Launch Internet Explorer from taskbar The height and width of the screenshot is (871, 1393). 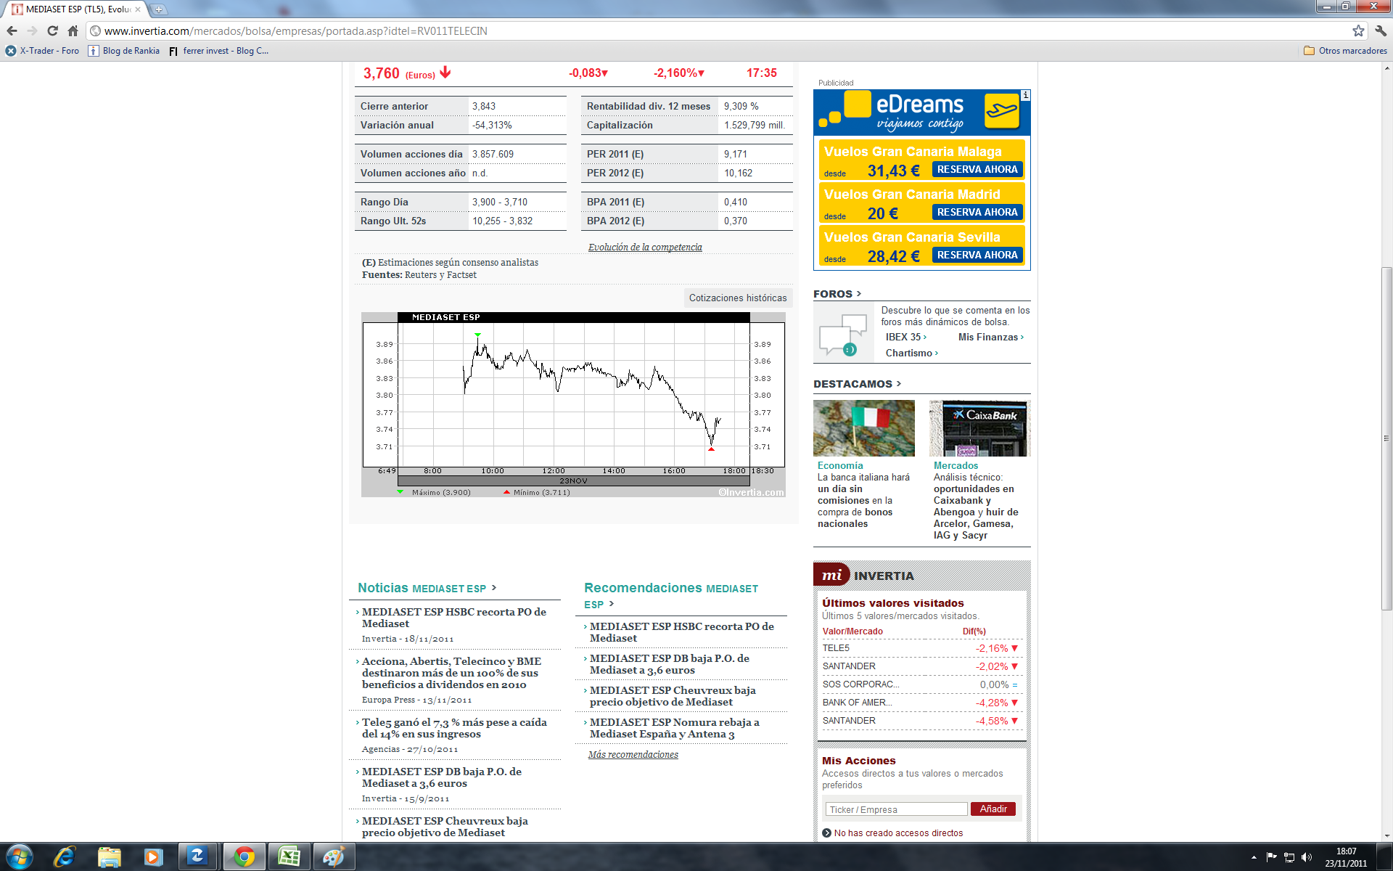pos(65,856)
